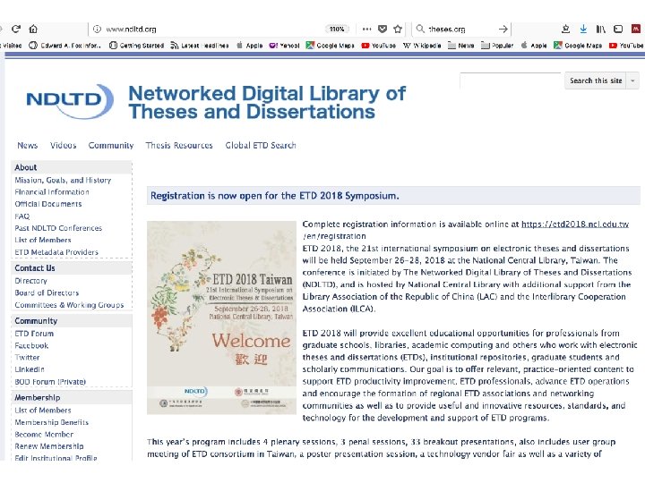Open the Community navigation tab

(x=111, y=146)
